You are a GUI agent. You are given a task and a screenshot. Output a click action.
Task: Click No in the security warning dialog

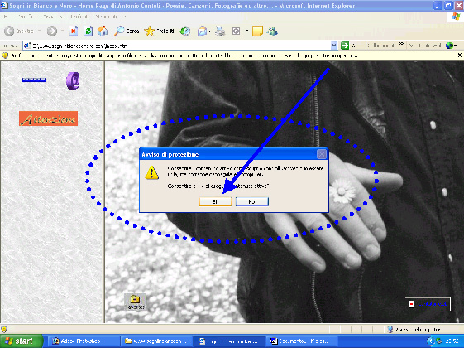[251, 201]
